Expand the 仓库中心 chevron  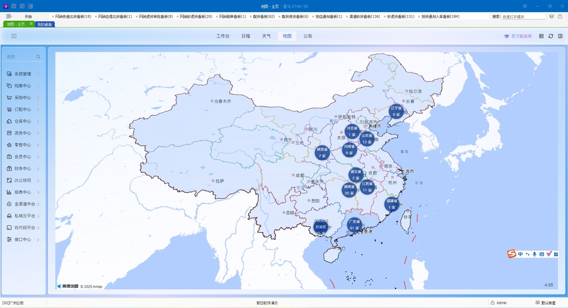[x=38, y=122]
